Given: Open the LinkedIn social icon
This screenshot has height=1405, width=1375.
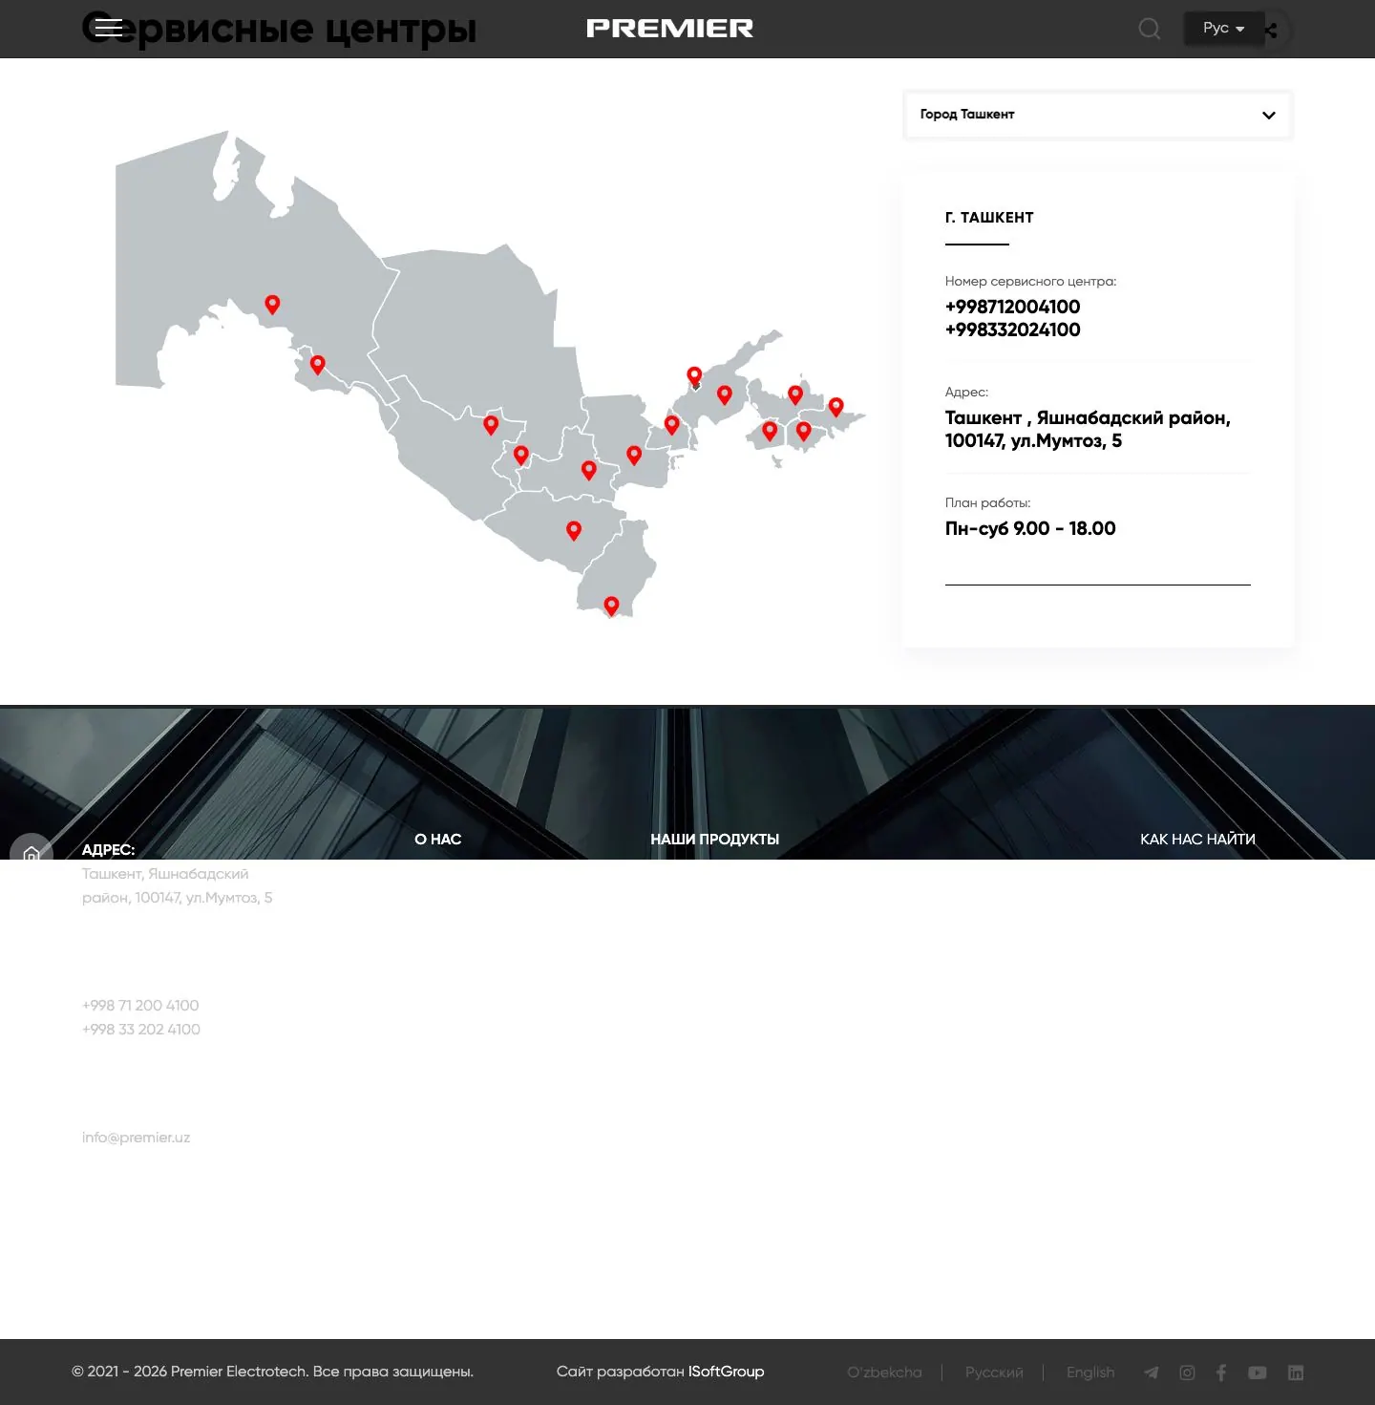Looking at the screenshot, I should 1296,1373.
